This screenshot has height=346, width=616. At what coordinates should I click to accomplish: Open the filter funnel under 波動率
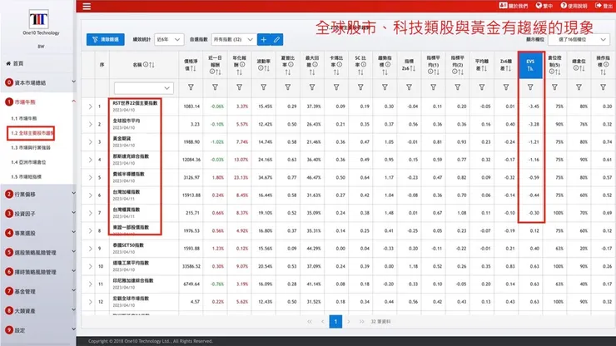[x=264, y=87]
